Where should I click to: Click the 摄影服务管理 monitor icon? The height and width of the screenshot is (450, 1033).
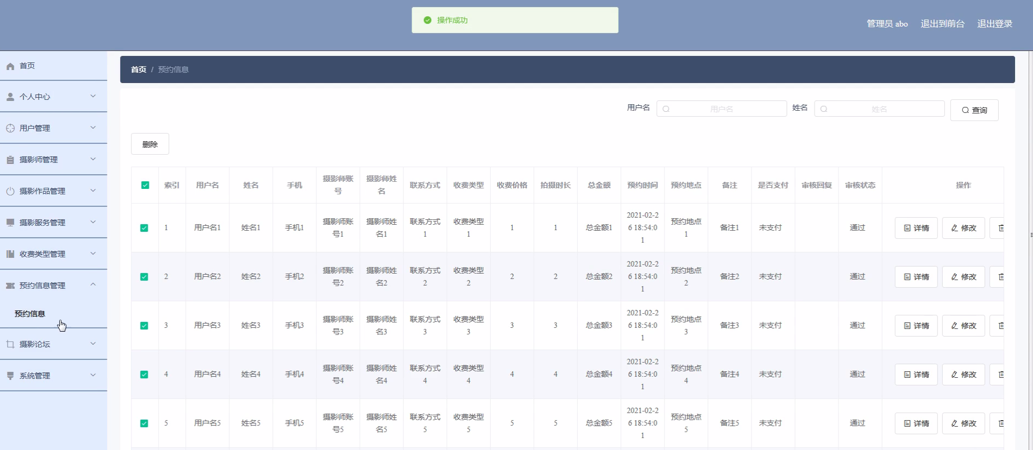10,223
